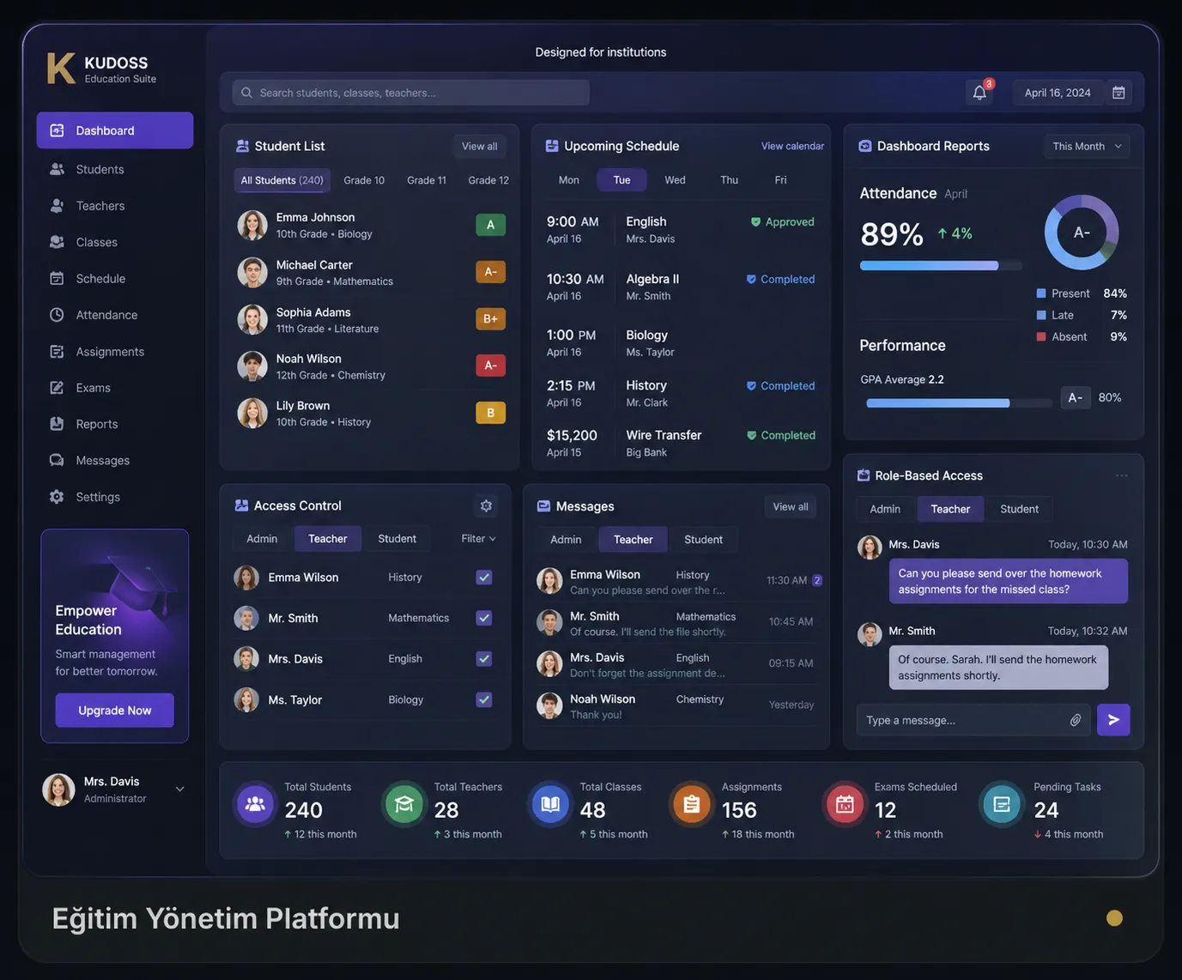
Task: Click the Upgrade Now button
Action: click(x=115, y=711)
